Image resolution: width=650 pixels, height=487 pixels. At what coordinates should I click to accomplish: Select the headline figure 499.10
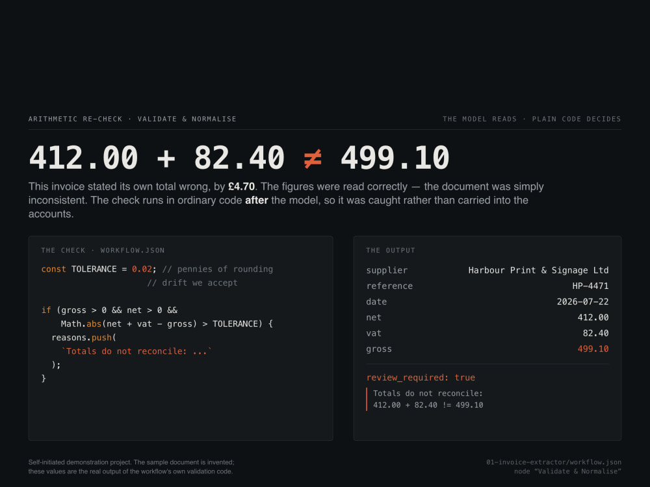coord(395,158)
